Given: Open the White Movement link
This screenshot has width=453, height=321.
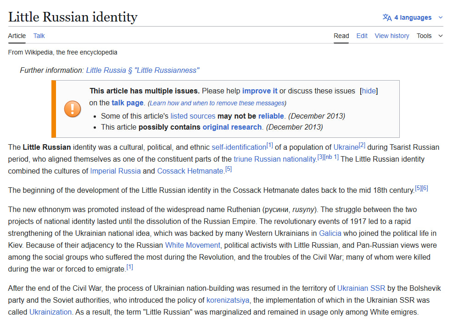Looking at the screenshot, I should coord(192,245).
